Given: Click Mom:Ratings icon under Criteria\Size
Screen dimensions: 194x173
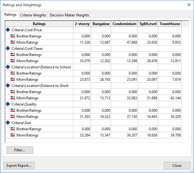Looking at the screenshot, I should [x=13, y=135].
